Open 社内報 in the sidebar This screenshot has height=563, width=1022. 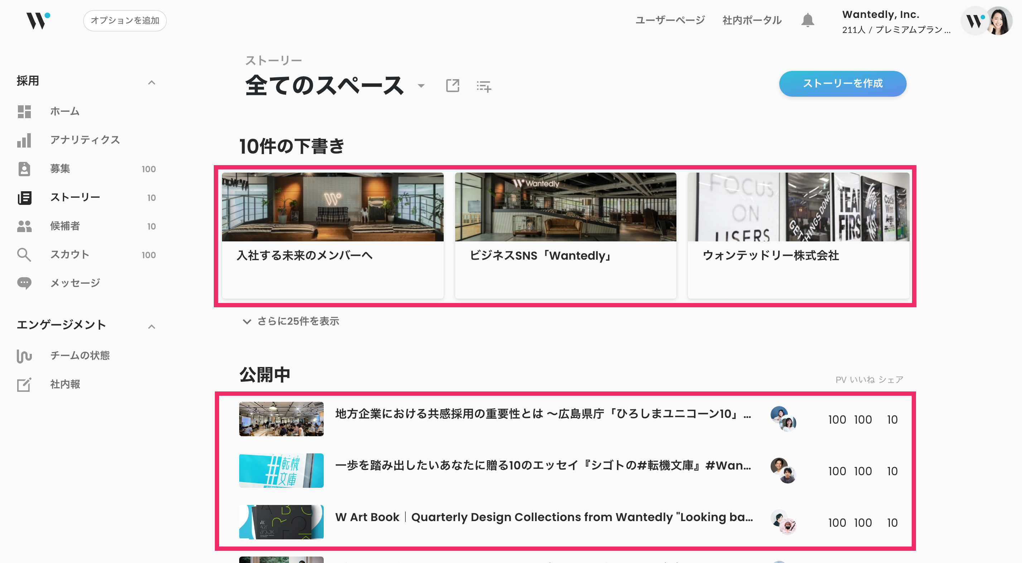tap(65, 384)
